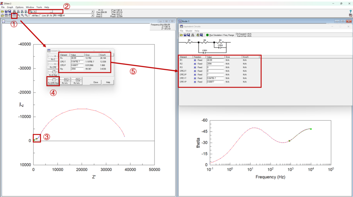
Task: Click the Error% column header in Instant Fit
Action: 106,55
